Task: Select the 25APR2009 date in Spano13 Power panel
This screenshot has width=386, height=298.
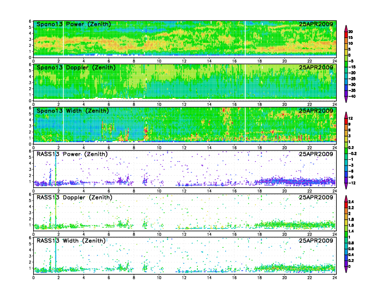Action: (316, 24)
